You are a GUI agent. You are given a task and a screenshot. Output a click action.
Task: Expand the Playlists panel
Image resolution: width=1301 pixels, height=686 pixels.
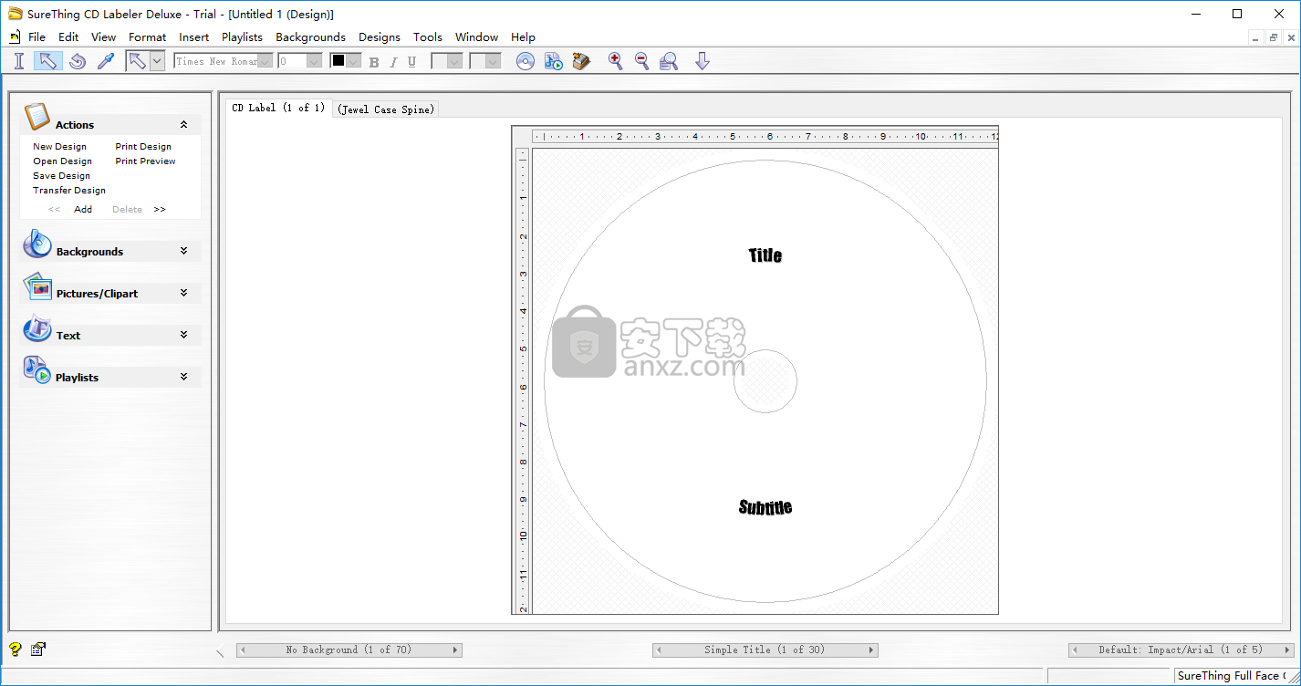click(x=183, y=377)
